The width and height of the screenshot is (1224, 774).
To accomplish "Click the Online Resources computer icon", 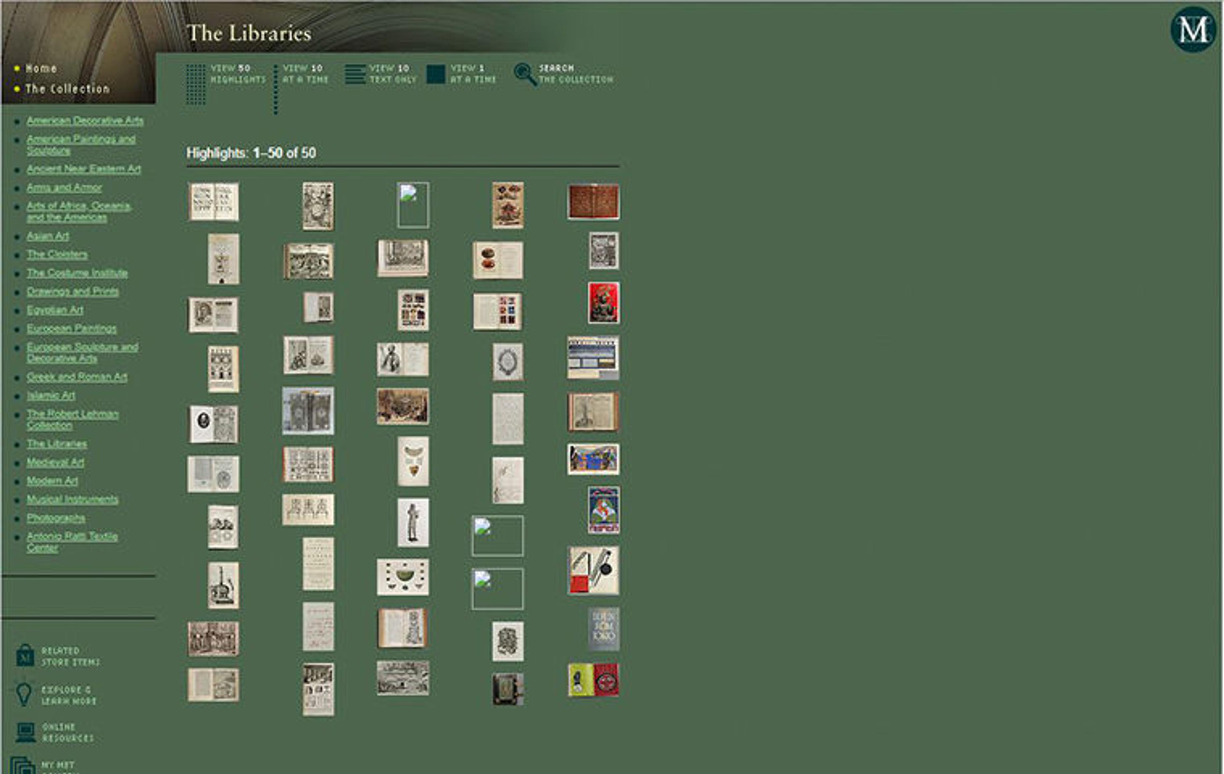I will pyautogui.click(x=25, y=732).
